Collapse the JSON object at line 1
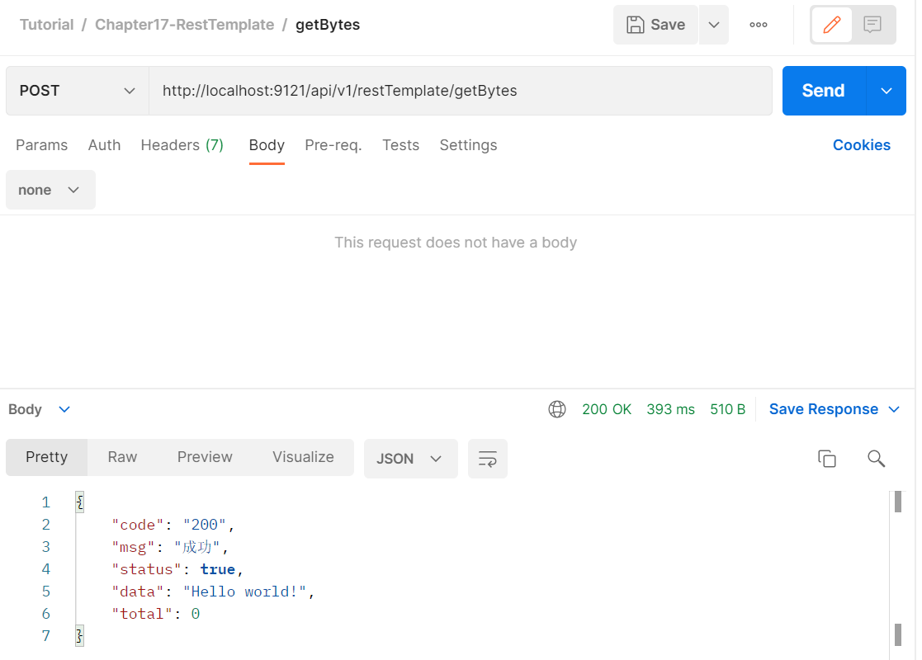Viewport: 922px width, 660px height. click(79, 502)
